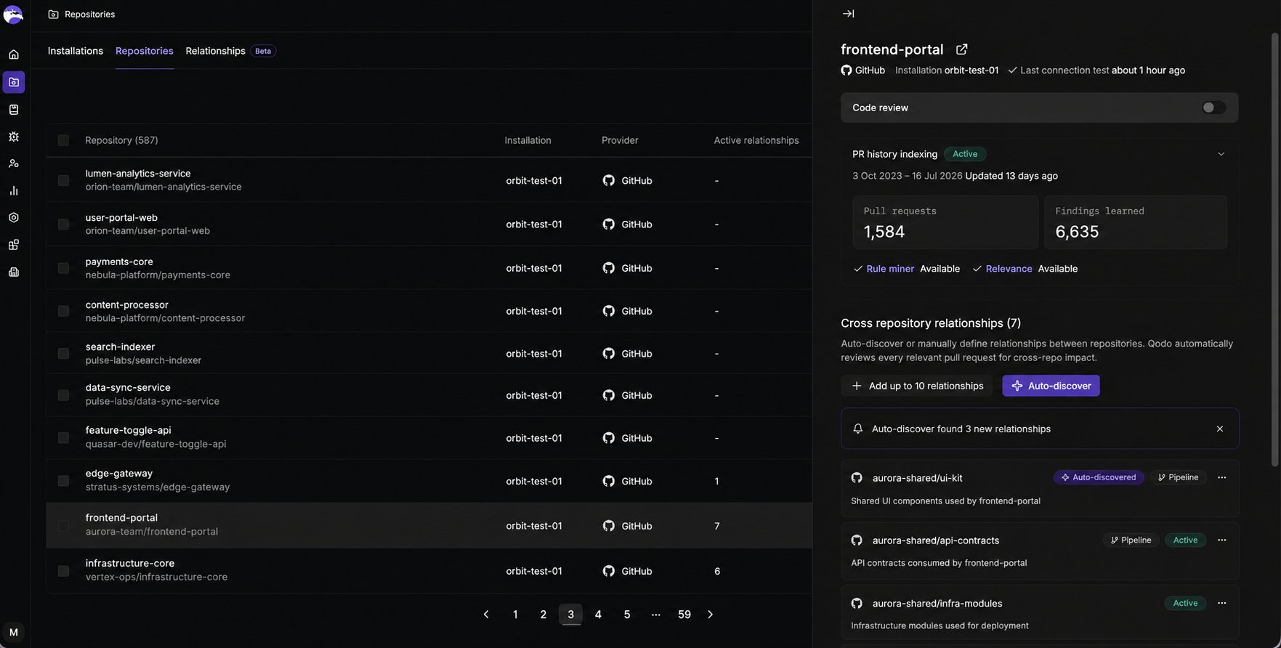Open the Relevance link
This screenshot has height=648, width=1281.
pyautogui.click(x=1009, y=269)
